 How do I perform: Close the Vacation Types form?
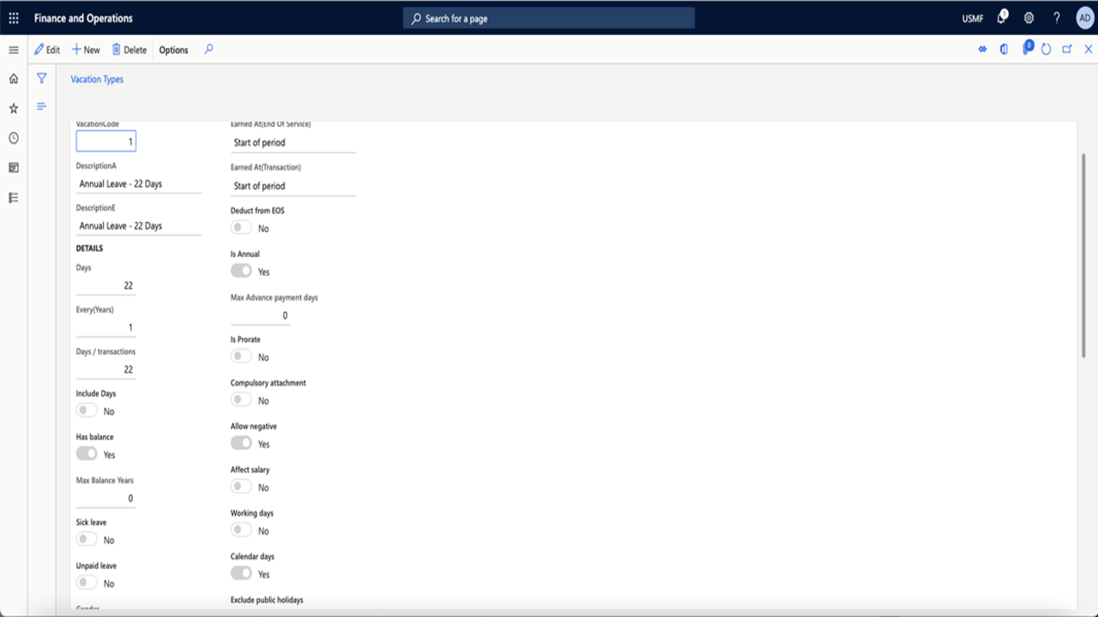tap(1089, 50)
